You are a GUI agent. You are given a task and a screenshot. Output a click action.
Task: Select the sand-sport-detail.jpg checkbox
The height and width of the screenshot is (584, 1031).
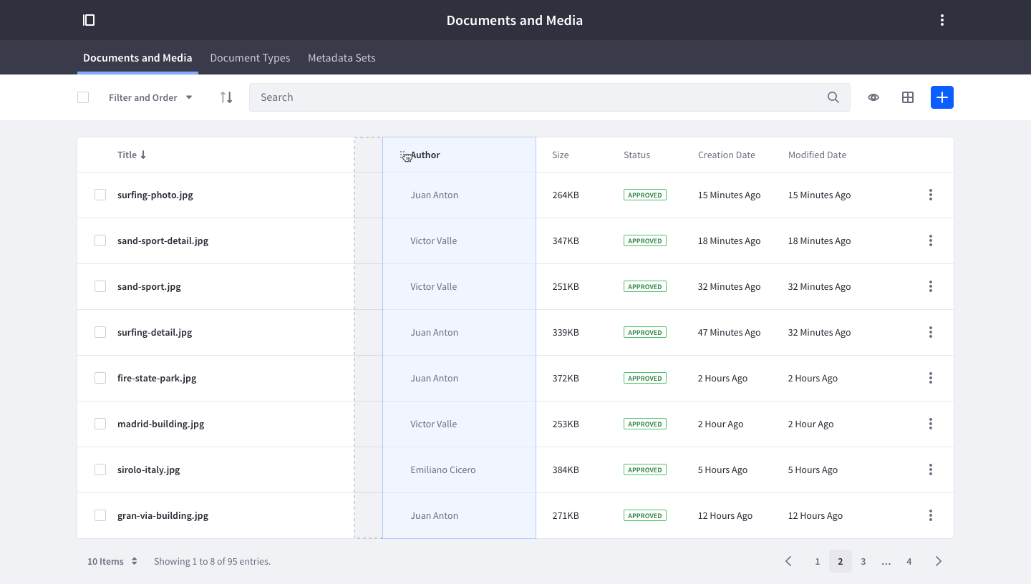[x=100, y=240]
